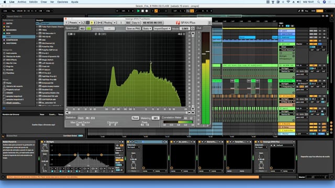Click the Tap tempo button

click(13, 11)
